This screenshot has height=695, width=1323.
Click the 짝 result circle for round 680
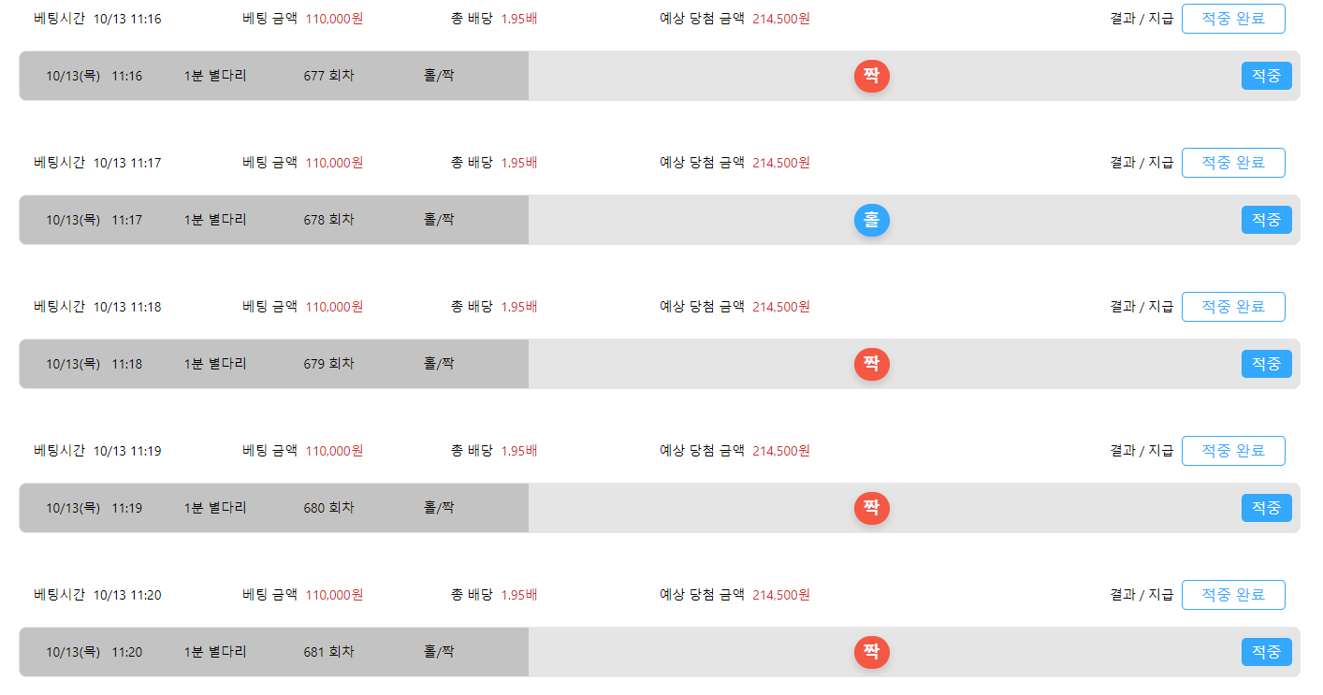click(871, 508)
